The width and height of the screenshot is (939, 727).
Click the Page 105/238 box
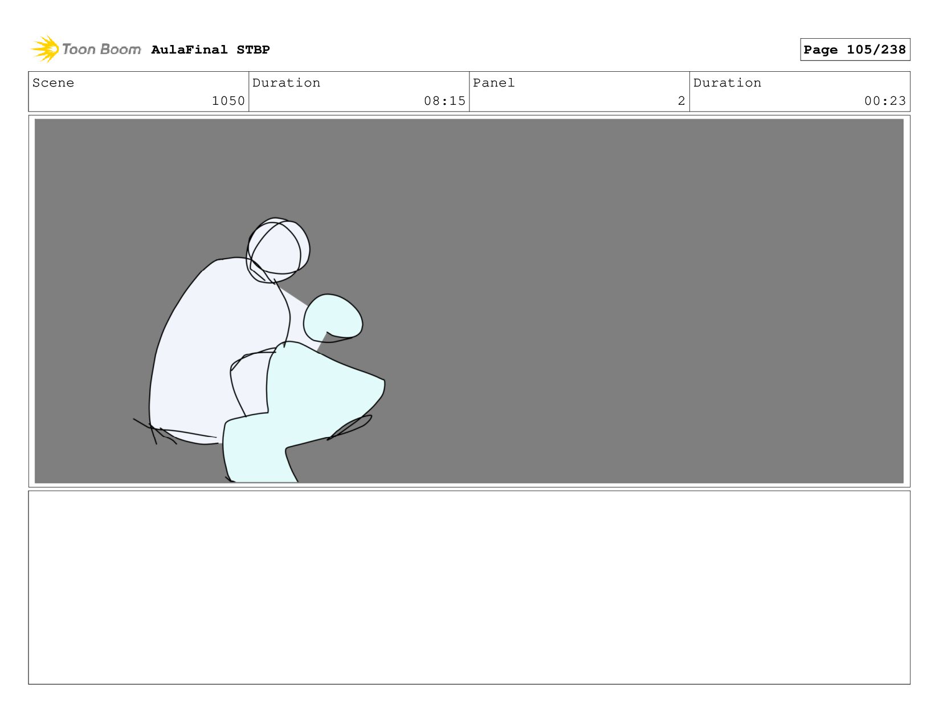855,50
